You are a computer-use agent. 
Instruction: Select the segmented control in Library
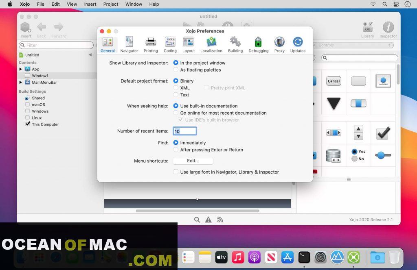coord(358,103)
